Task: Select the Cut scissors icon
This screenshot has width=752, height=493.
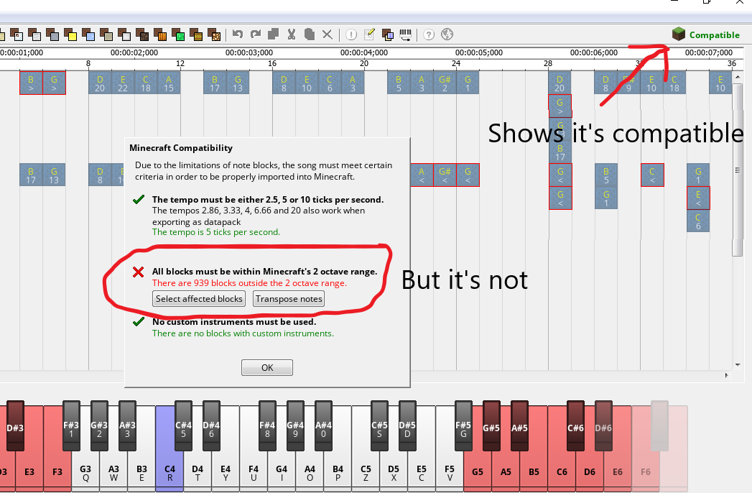Action: [292, 34]
